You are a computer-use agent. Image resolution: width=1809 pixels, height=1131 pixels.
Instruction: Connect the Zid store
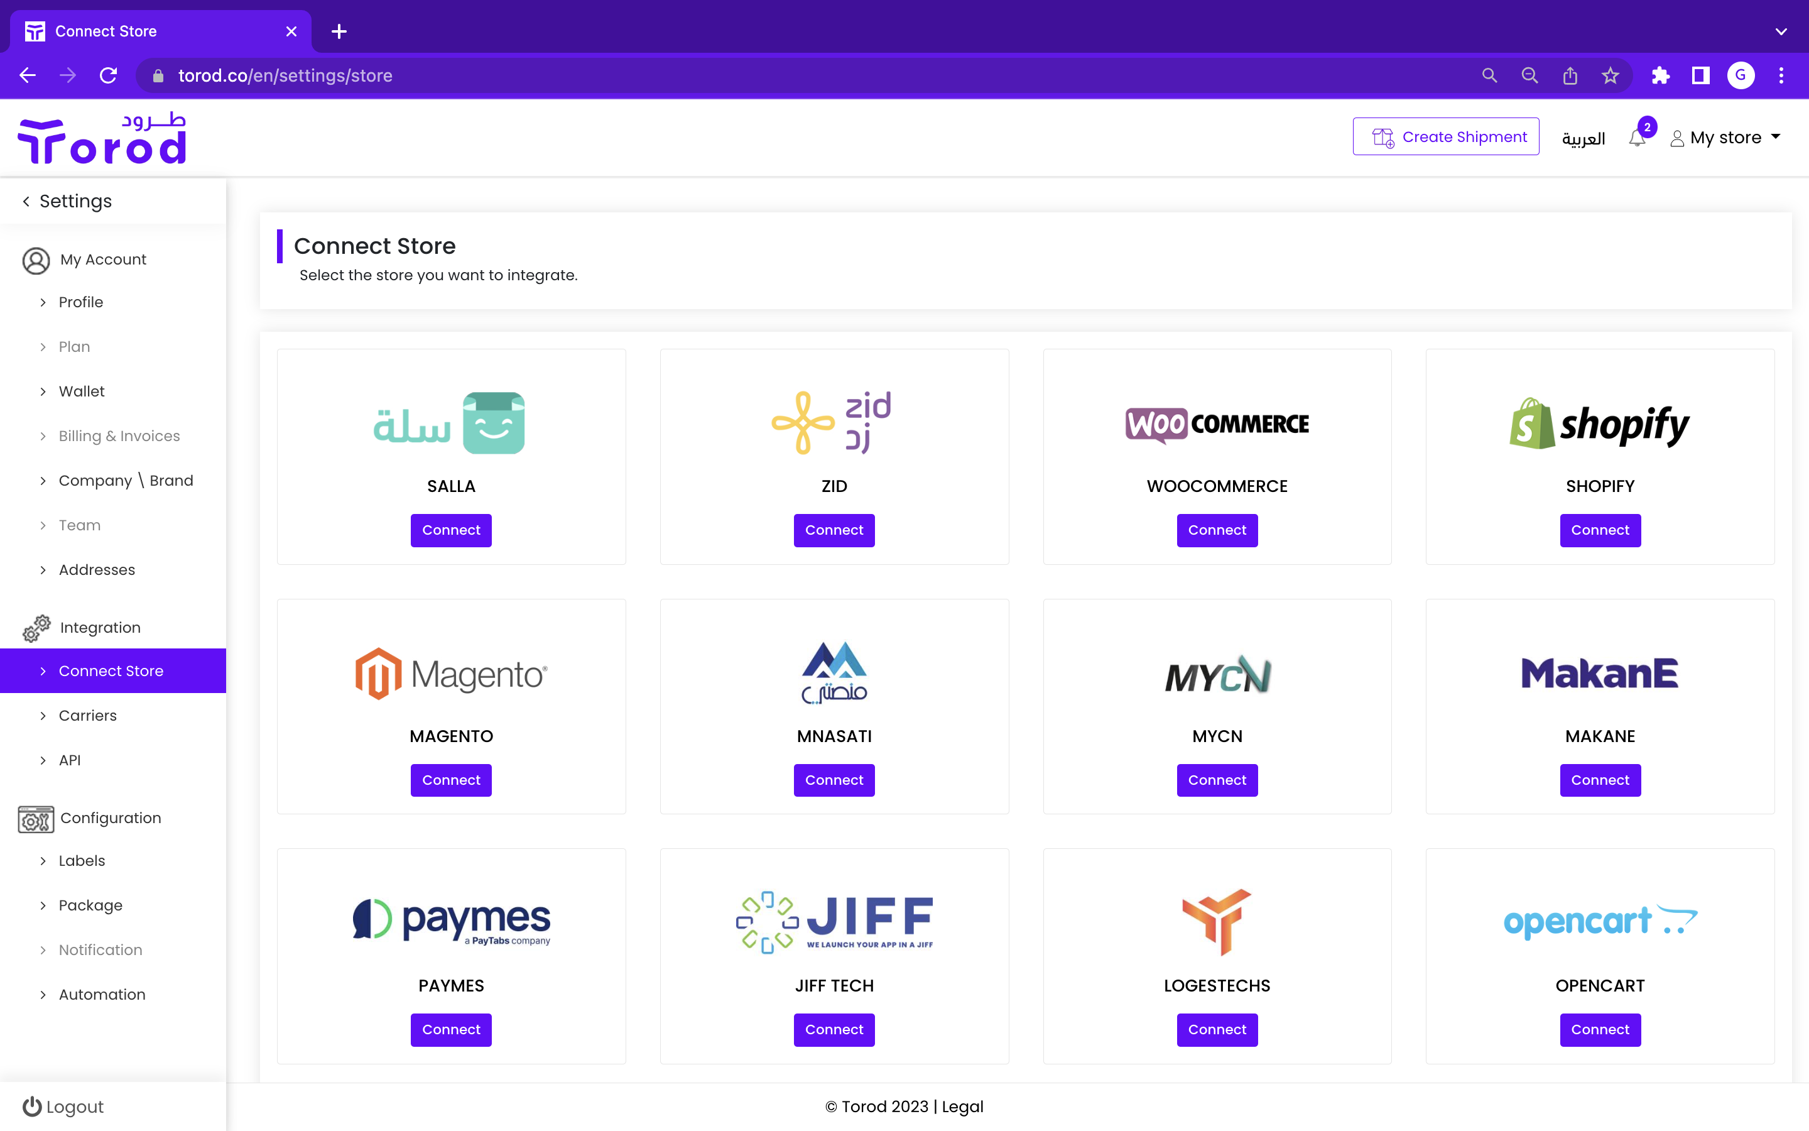click(x=834, y=530)
